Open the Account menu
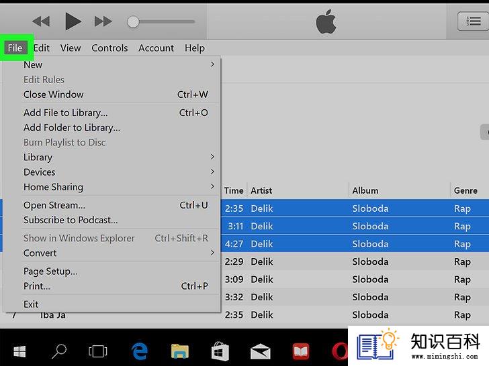Screen dimensions: 489x366 tap(156, 48)
